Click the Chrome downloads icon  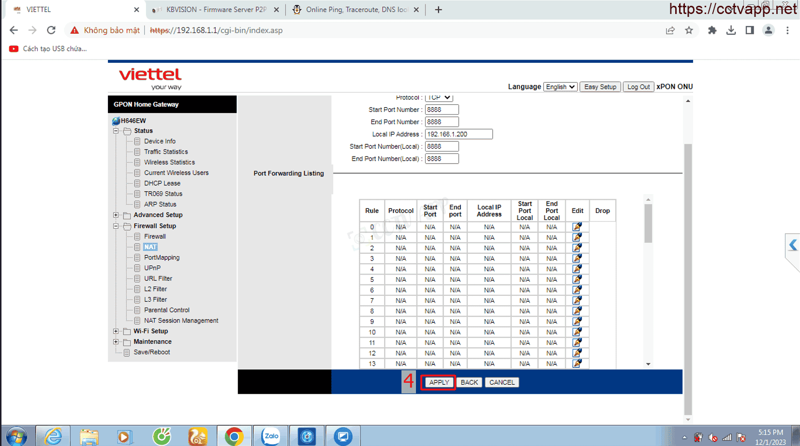point(731,30)
